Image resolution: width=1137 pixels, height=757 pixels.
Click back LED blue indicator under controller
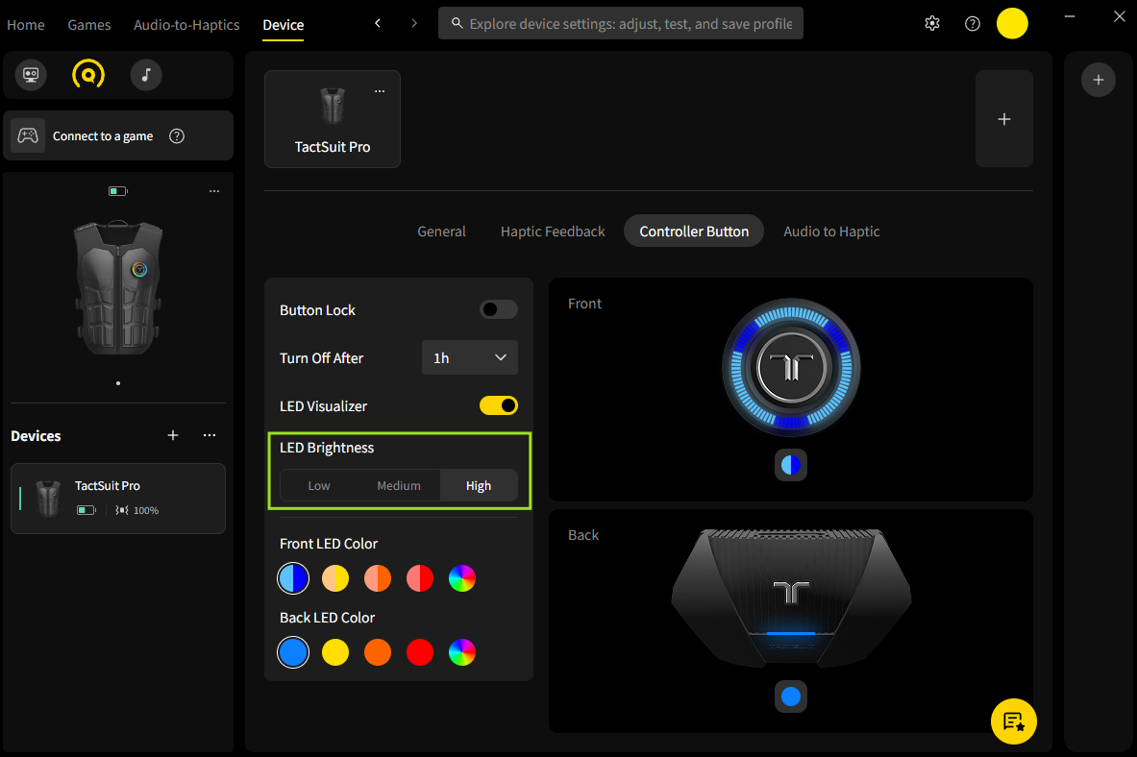tap(790, 696)
